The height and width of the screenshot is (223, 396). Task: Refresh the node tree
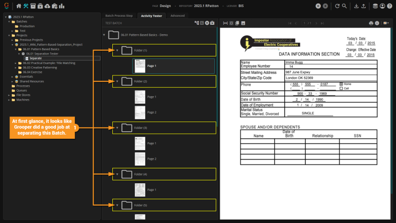[x=337, y=6]
